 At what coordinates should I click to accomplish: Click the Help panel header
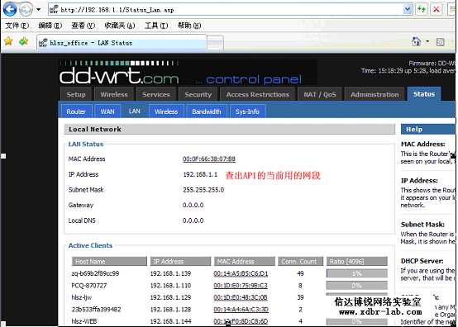click(x=428, y=129)
